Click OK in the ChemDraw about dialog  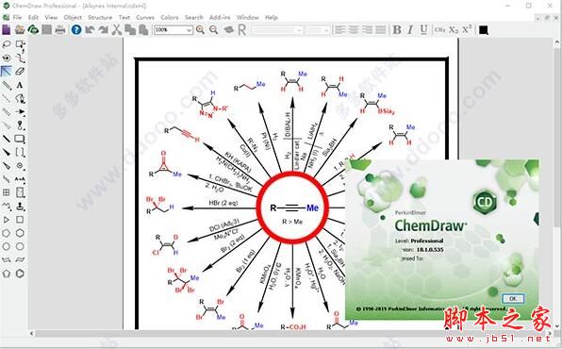point(513,298)
